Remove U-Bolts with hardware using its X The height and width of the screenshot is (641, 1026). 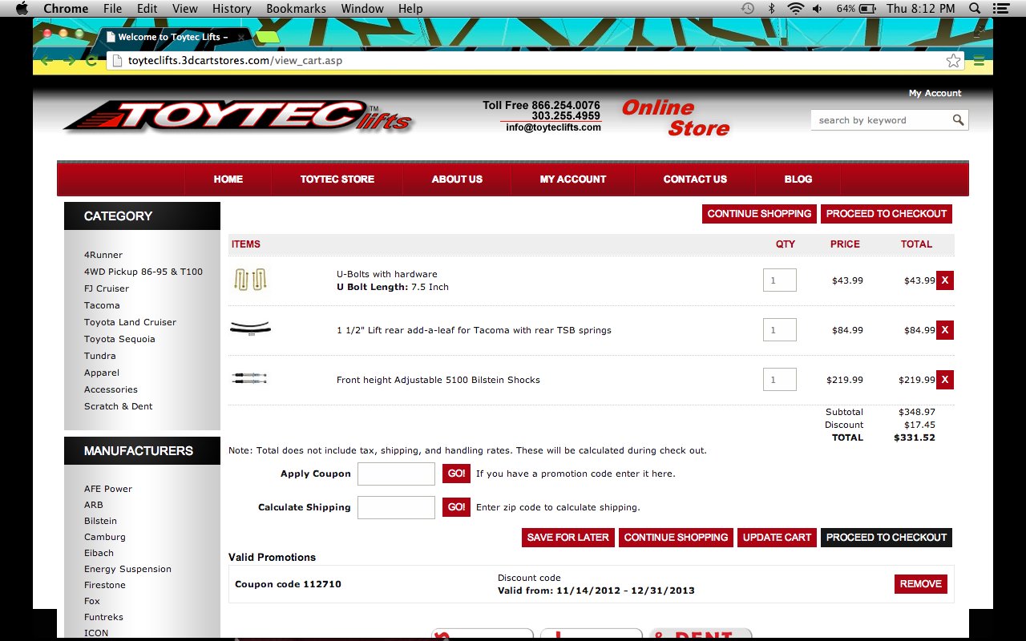tap(945, 280)
